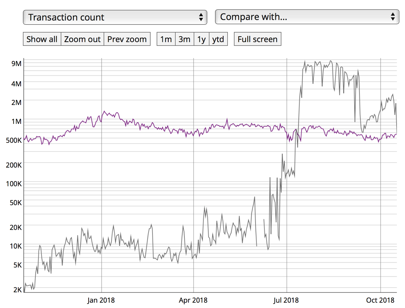Click the 4M y-axis label
The image size is (405, 308).
pos(17,84)
